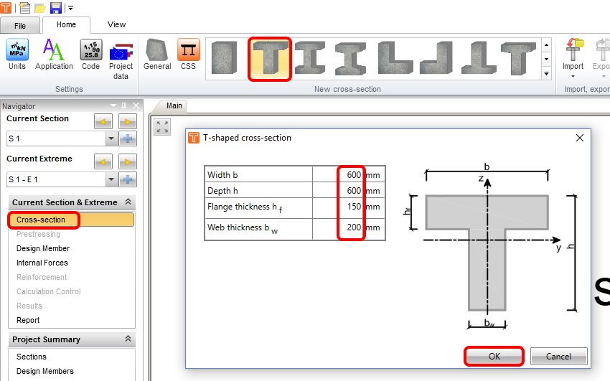Close the T-shaped cross-section dialog
This screenshot has height=381, width=610.
[580, 138]
